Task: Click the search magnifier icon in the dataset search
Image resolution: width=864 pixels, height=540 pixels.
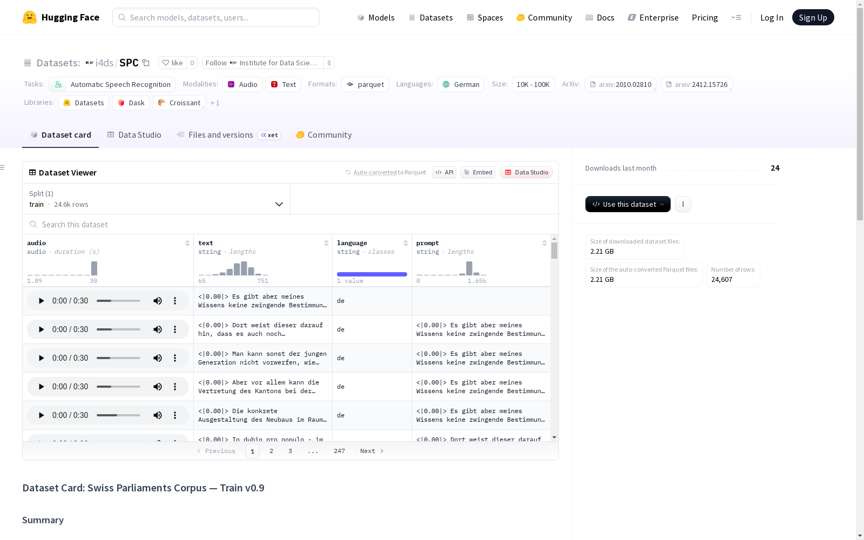Action: click(x=33, y=225)
